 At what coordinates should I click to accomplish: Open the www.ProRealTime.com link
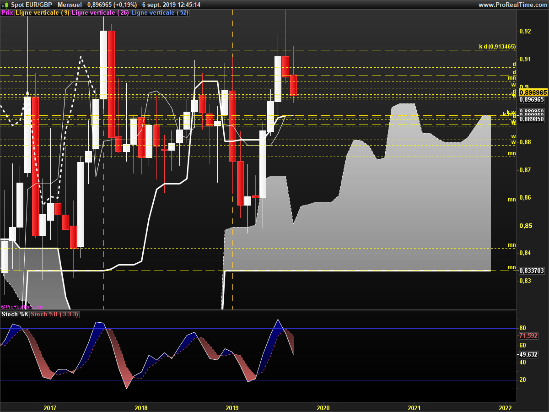(x=512, y=5)
